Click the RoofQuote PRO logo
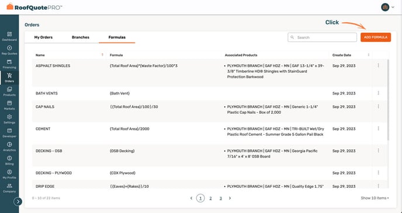Screen dimensions: 402x213 coord(34,7)
